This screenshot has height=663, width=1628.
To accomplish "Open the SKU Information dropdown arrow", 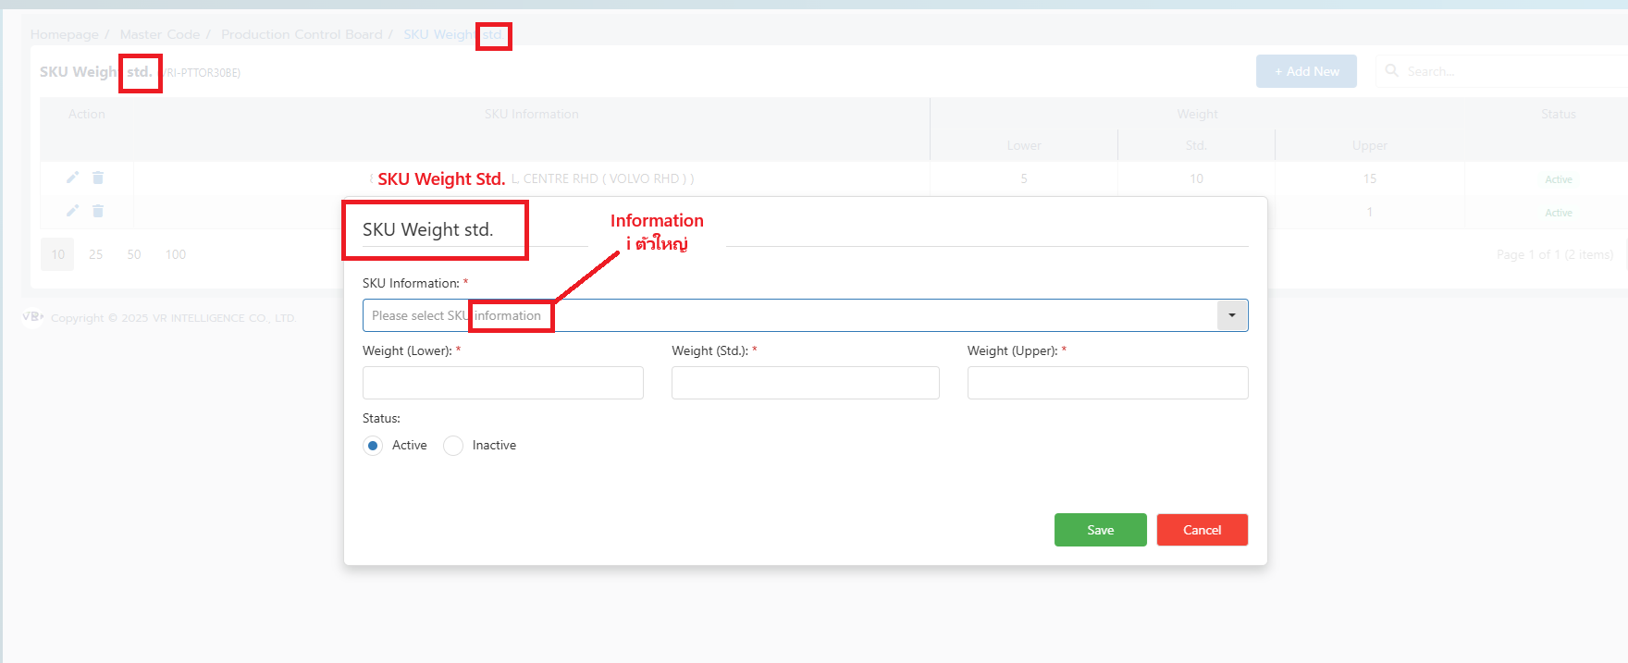I will pos(1232,315).
